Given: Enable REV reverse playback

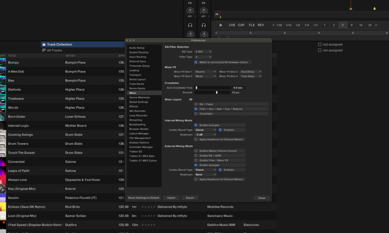Looking at the screenshot, I should pos(261,25).
